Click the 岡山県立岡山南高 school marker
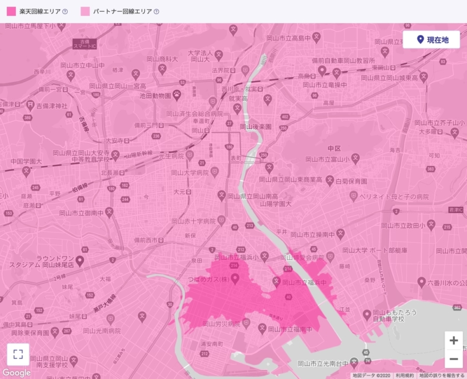 [221, 196]
